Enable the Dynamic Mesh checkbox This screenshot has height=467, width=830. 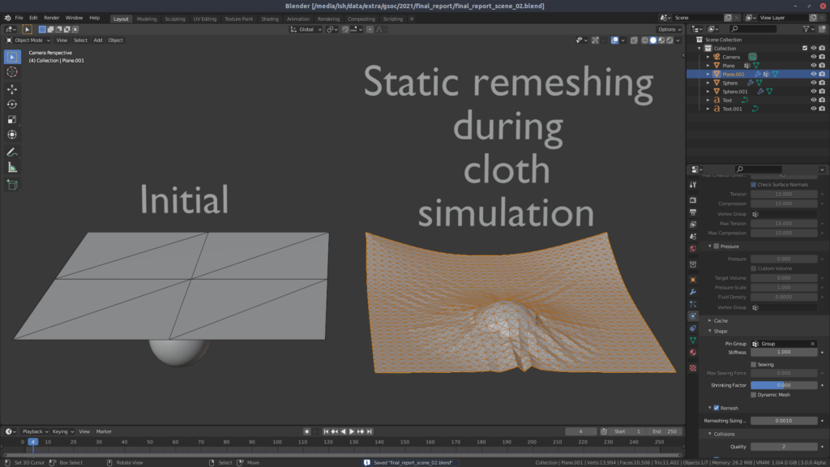(754, 395)
